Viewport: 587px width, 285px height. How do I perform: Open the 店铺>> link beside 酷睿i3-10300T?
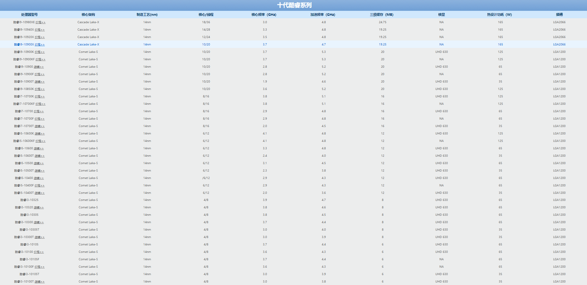[x=40, y=237]
